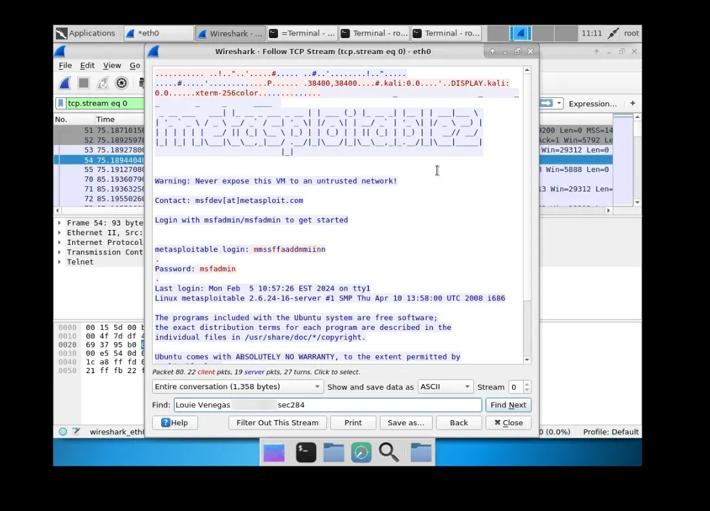Viewport: 710px width, 511px height.
Task: Click the Print button
Action: tap(353, 423)
